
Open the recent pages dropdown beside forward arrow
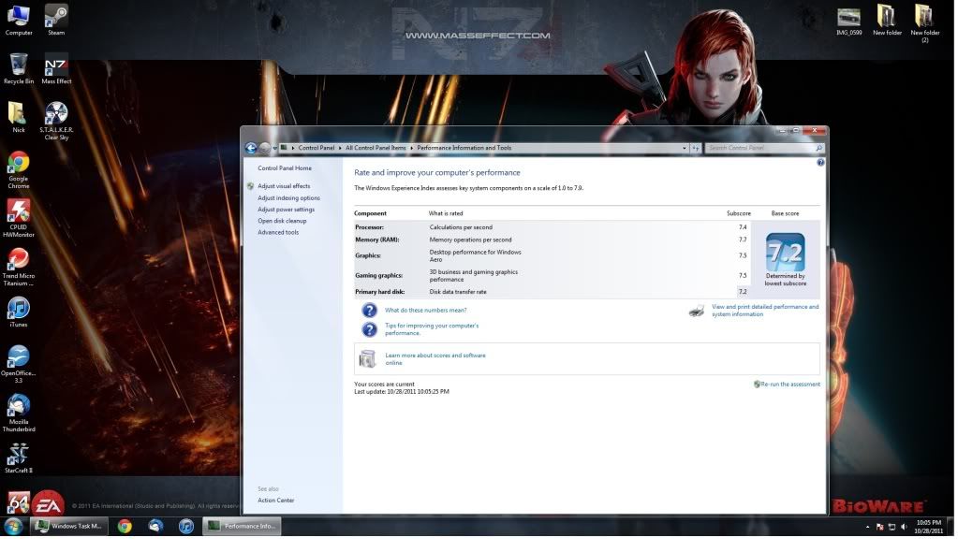(275, 148)
